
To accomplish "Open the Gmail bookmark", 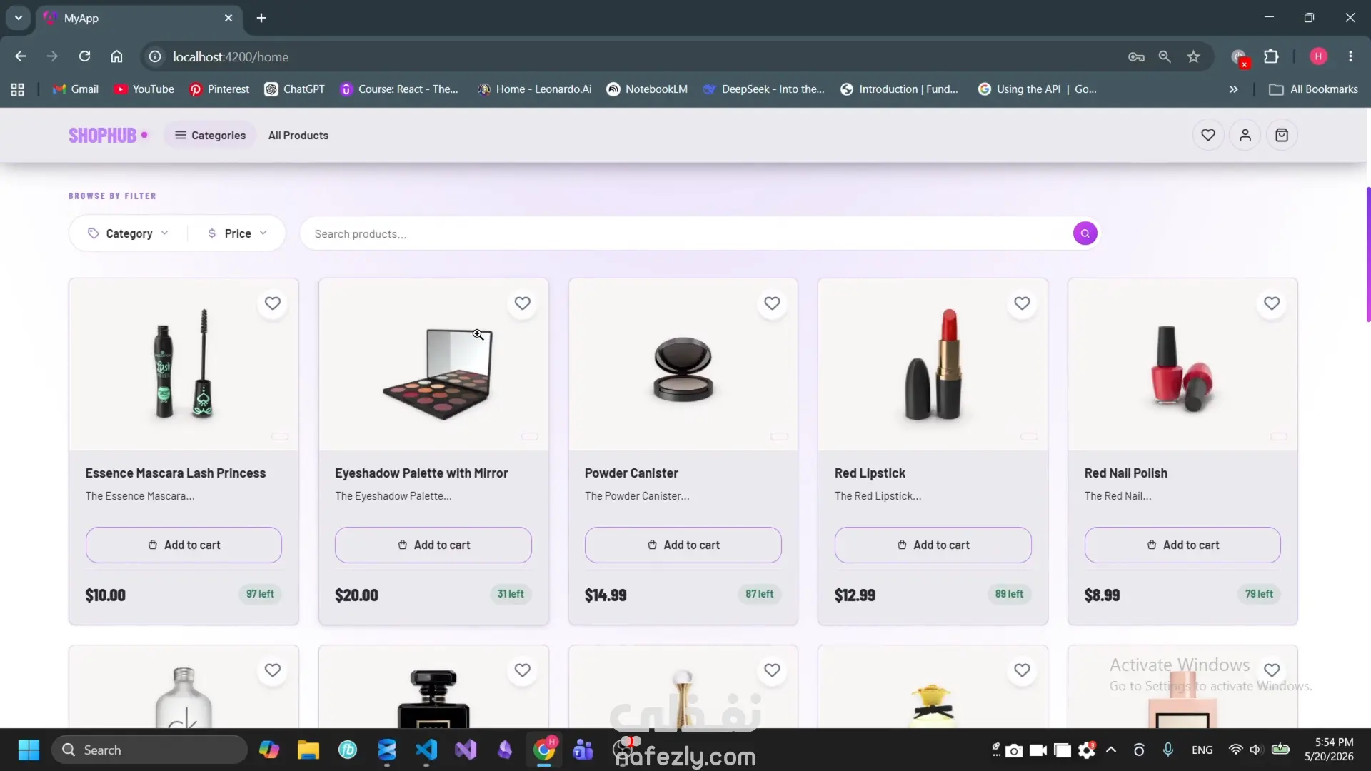I will (x=76, y=89).
